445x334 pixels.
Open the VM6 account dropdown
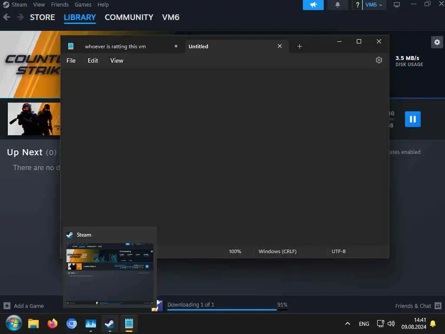pos(374,5)
